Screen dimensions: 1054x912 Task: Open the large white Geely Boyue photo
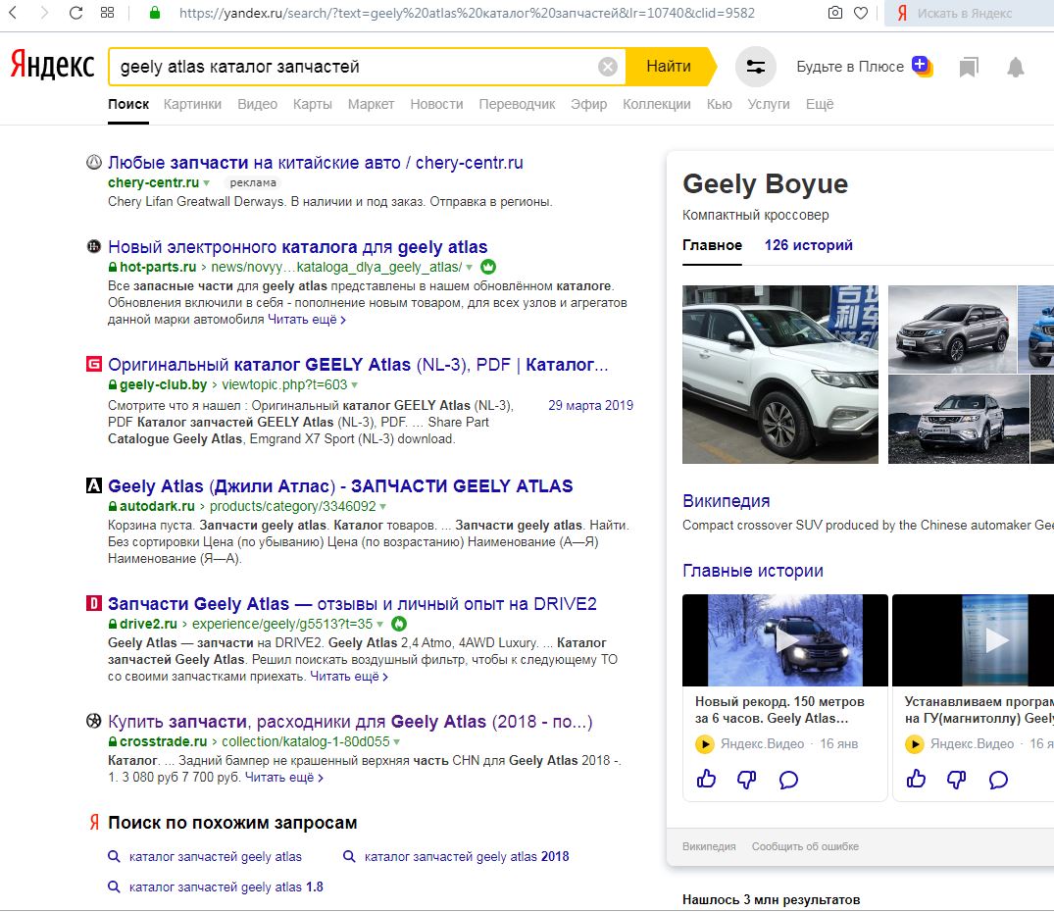pos(780,375)
